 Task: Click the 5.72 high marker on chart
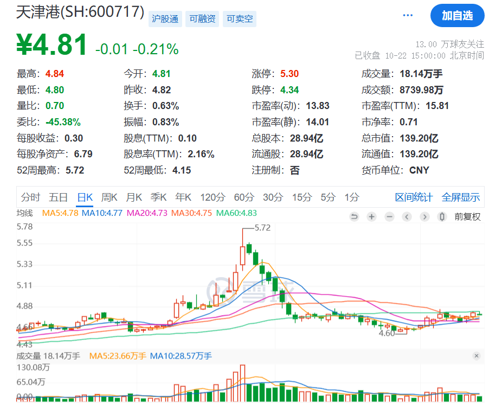pyautogui.click(x=262, y=228)
